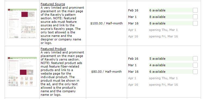This screenshot has width=204, height=99.
Task: Click the '8 available' bar for Source Mar 16
Action: pos(170,23)
